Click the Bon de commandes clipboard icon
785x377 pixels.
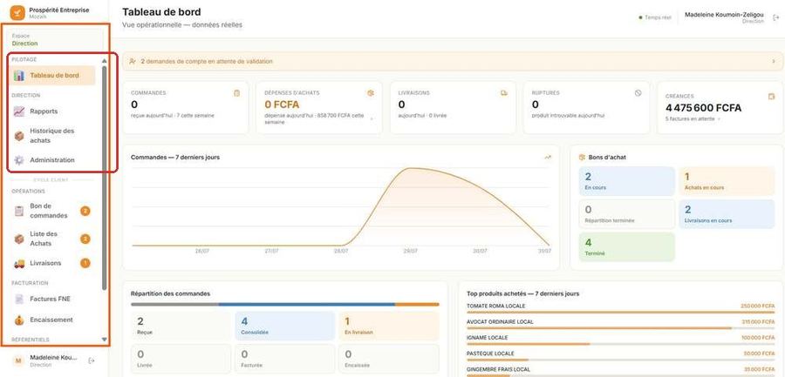tap(19, 211)
